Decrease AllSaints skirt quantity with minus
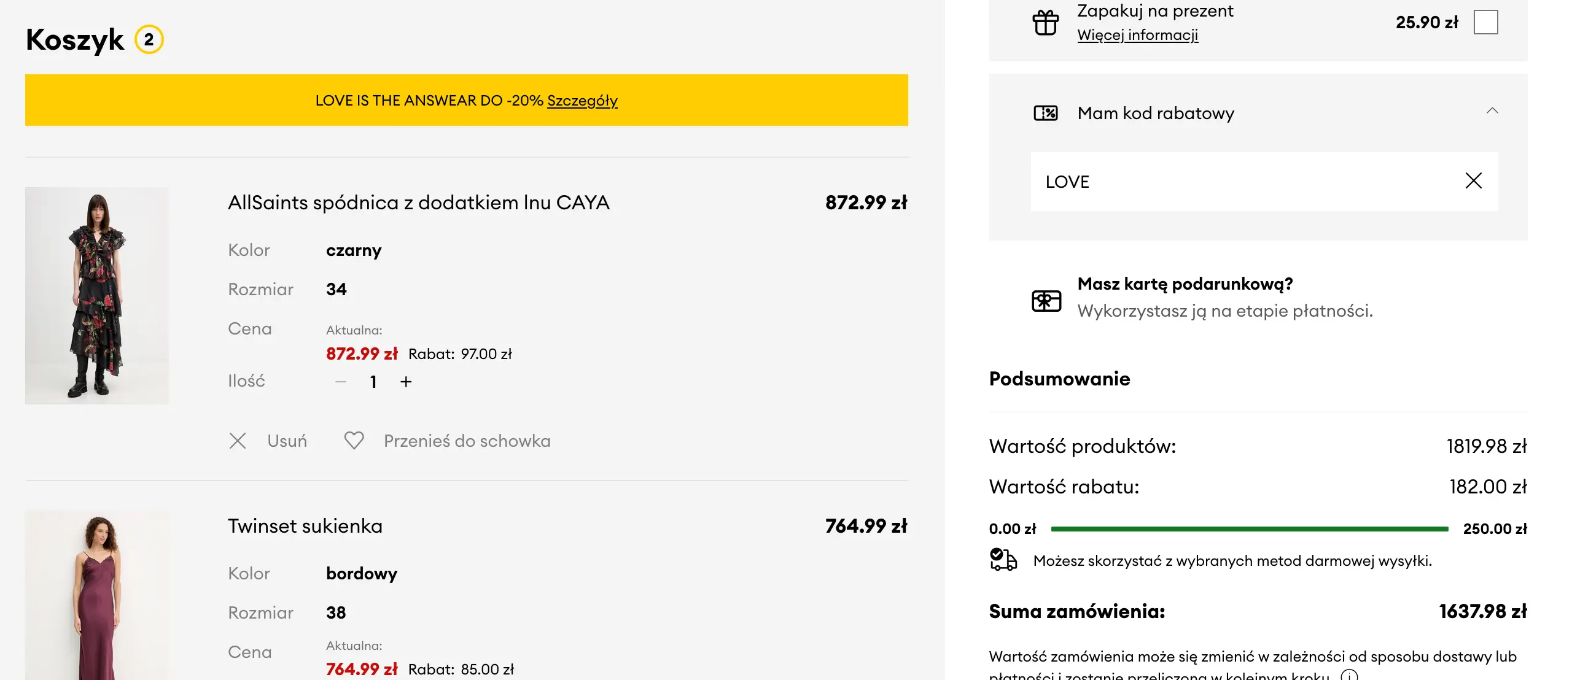 pos(341,382)
